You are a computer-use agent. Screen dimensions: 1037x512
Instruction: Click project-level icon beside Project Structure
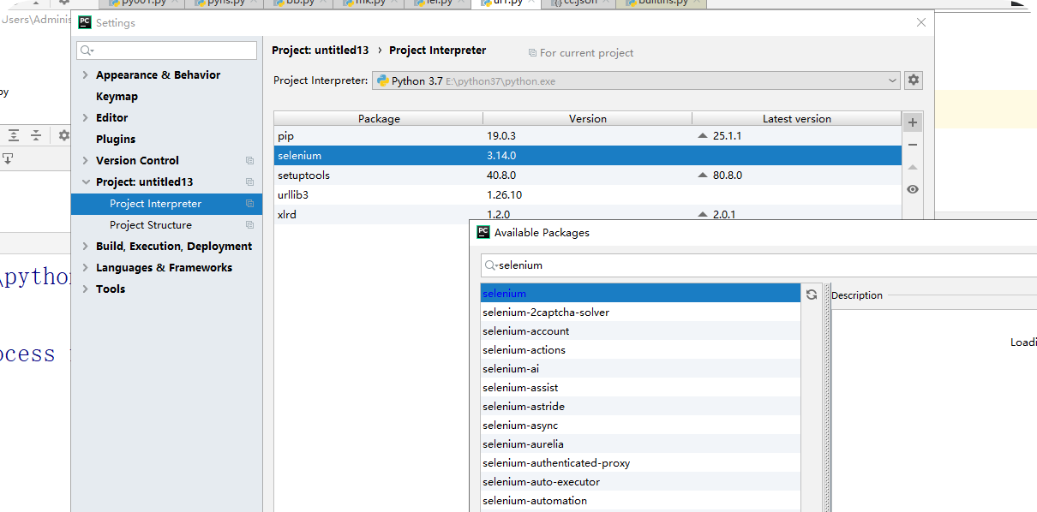click(x=249, y=225)
